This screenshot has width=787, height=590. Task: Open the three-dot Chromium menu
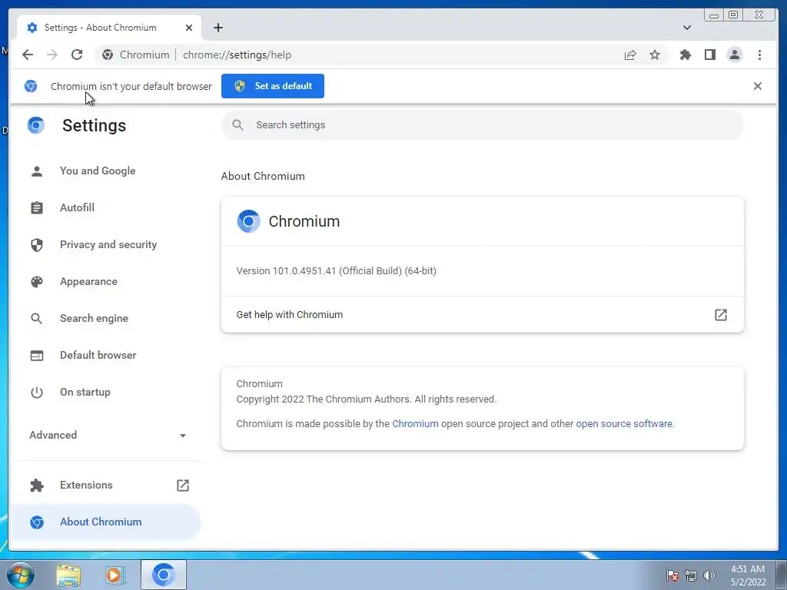759,55
